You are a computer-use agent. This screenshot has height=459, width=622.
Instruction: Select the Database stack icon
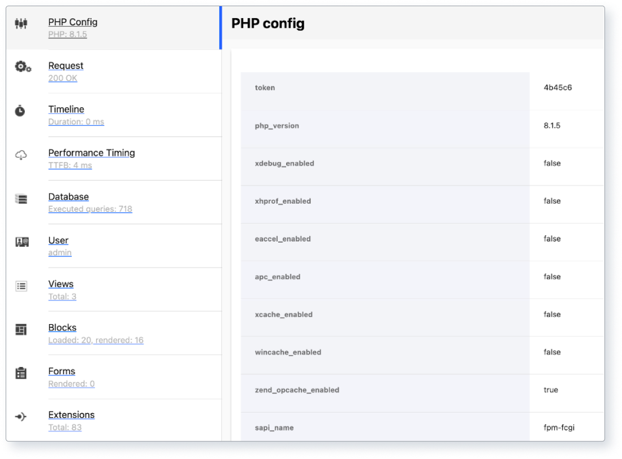[20, 198]
